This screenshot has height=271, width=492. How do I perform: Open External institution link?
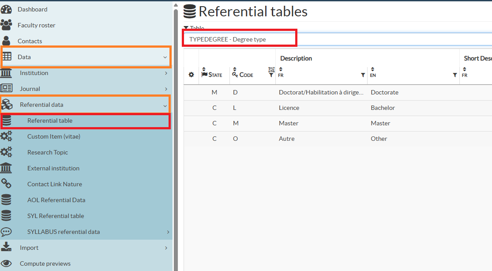point(53,168)
